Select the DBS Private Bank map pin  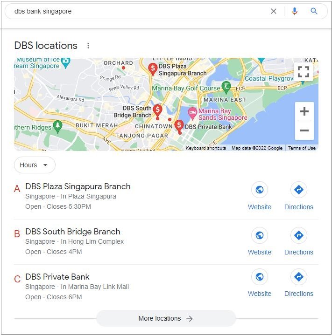click(179, 126)
